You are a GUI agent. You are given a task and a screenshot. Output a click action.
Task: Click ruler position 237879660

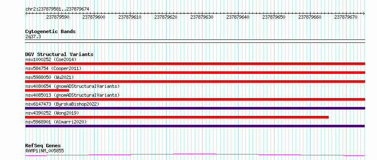(310, 17)
